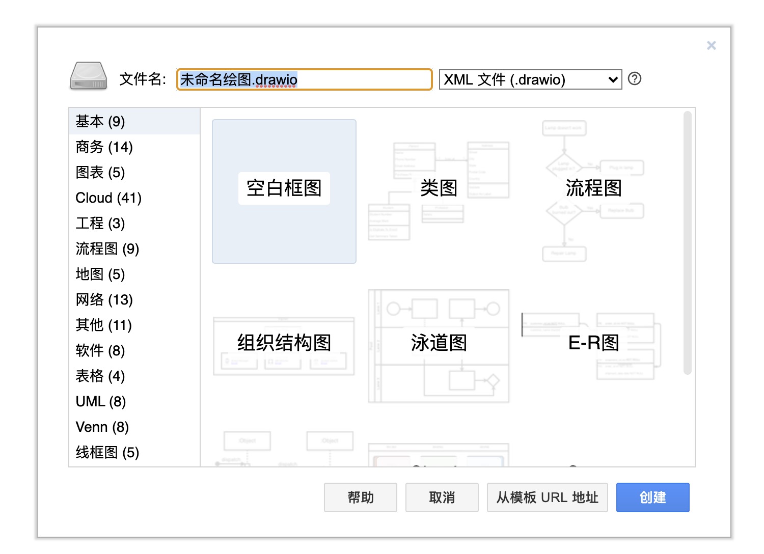Select the Venn (8) category
Image resolution: width=764 pixels, height=554 pixels.
[134, 427]
